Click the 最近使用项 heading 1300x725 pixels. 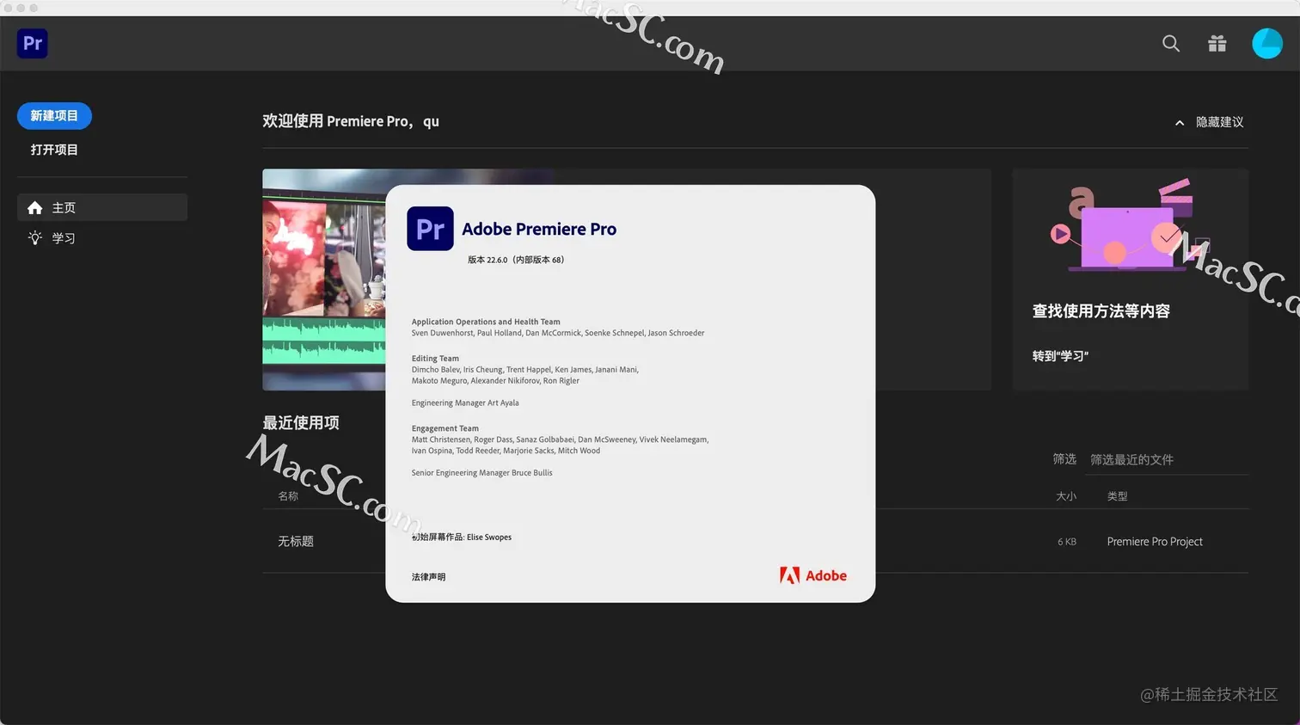click(301, 423)
